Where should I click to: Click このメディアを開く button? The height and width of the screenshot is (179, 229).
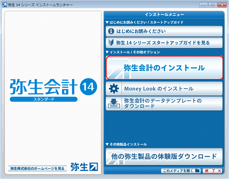coord(181,171)
